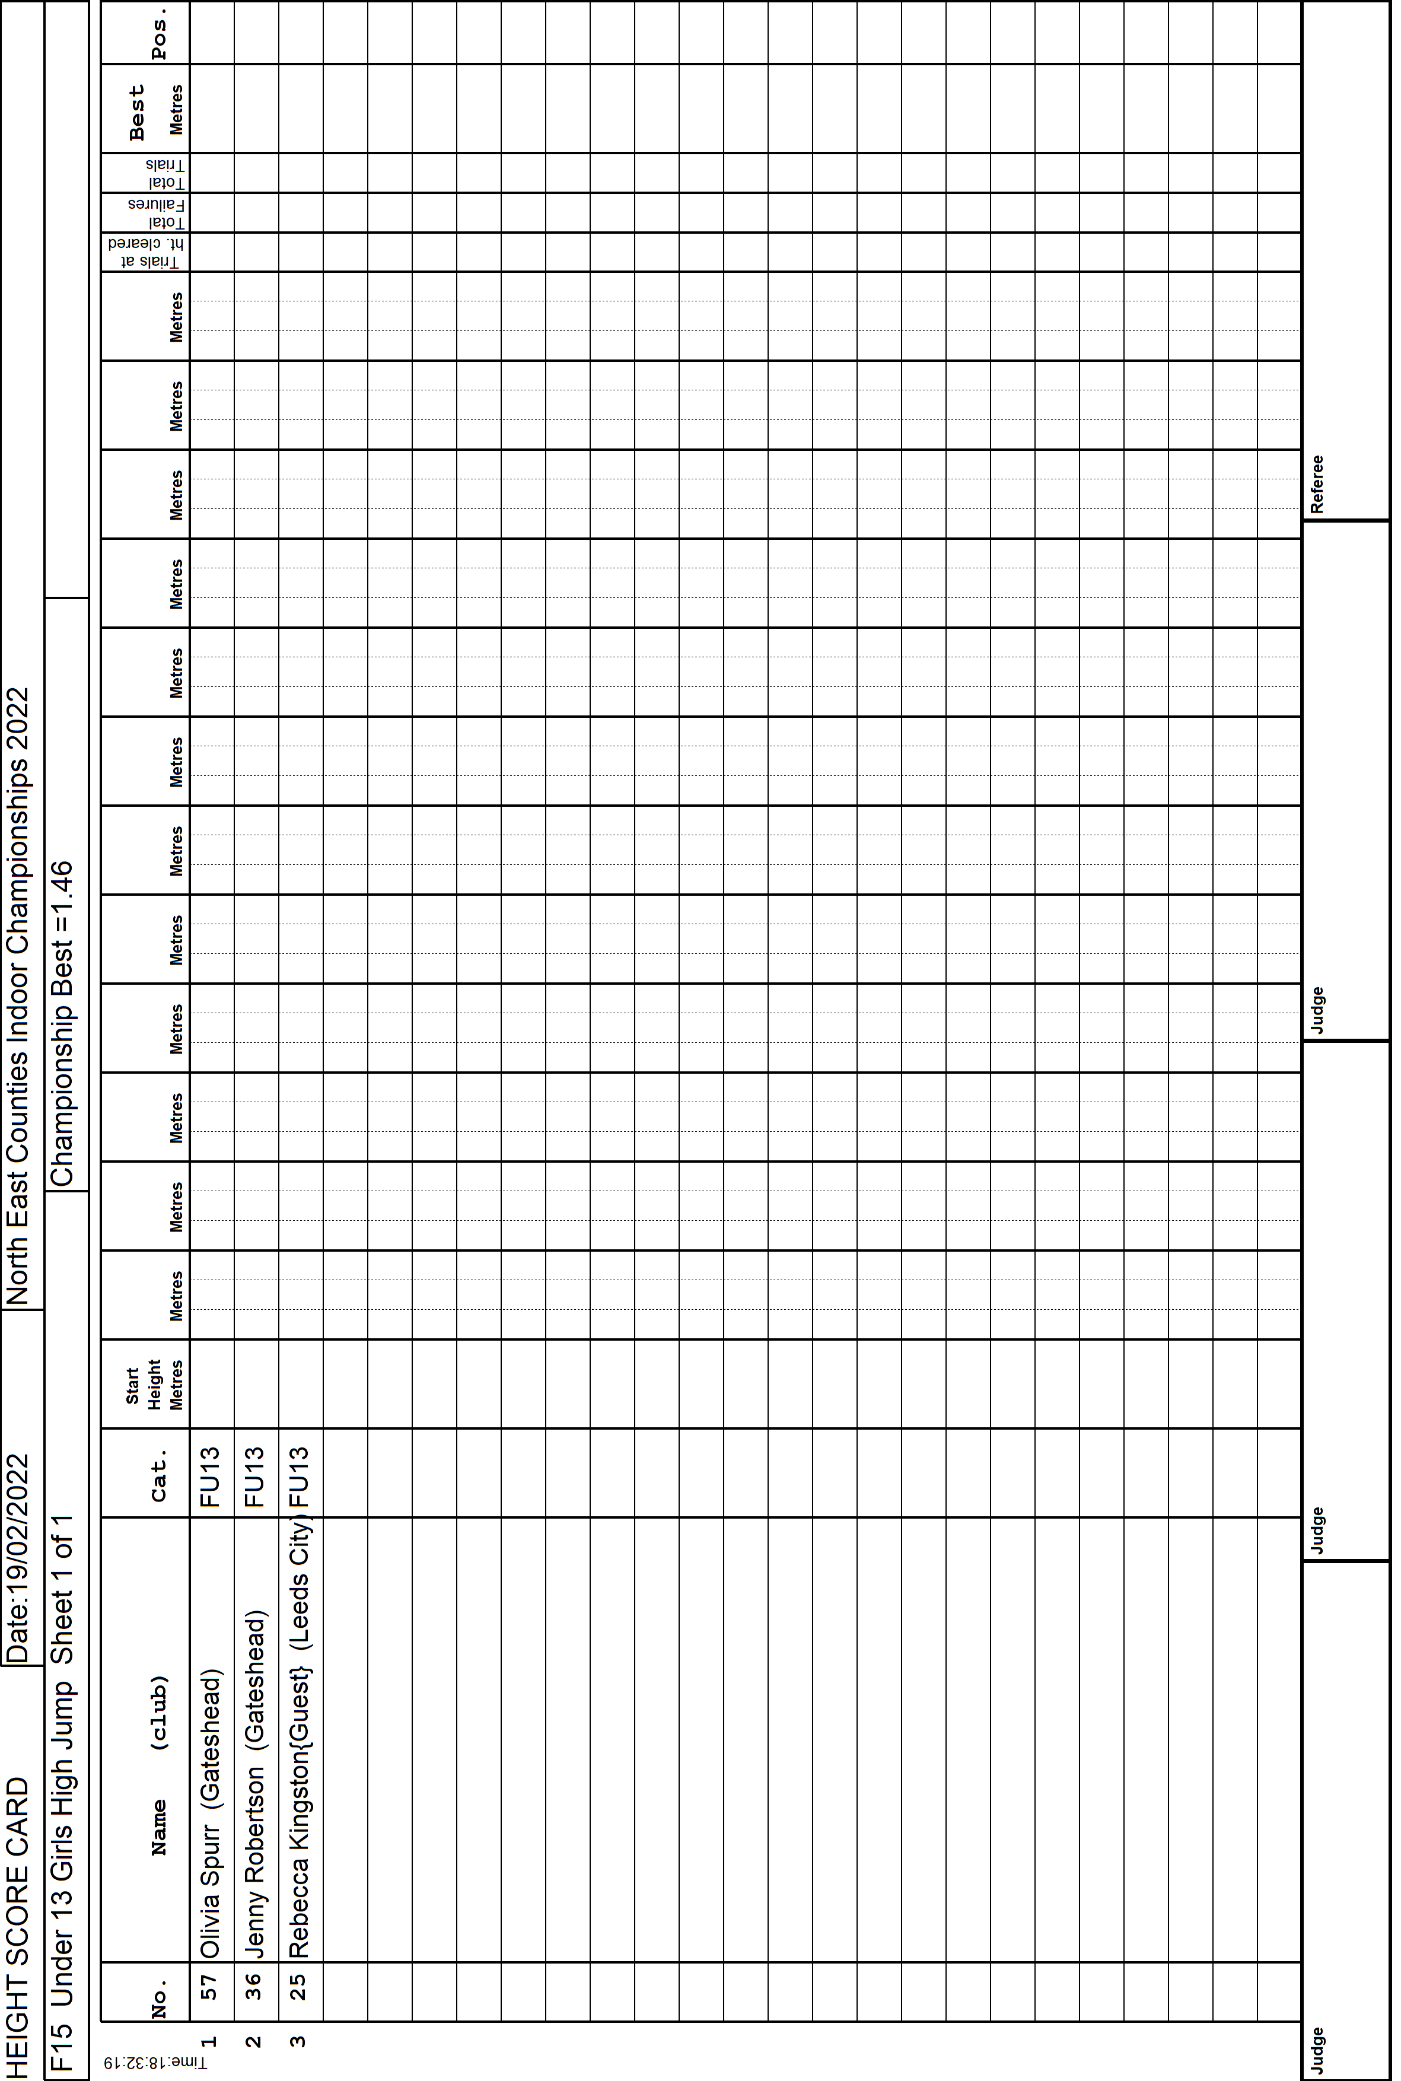Click the 'Time:18:32:19' timestamp
The image size is (1401, 2081).
tap(155, 2063)
